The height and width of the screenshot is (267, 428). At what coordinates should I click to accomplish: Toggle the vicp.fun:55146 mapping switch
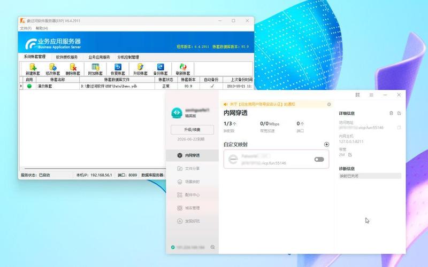coord(319,159)
